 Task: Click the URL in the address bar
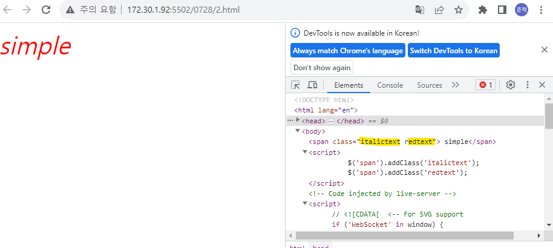point(183,10)
